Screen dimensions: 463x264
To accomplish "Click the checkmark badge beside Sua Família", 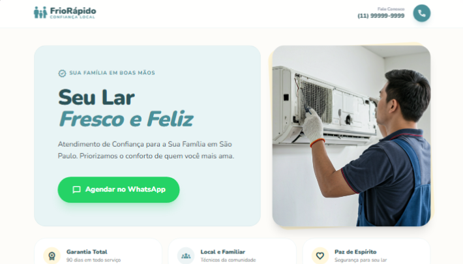I will pos(62,73).
